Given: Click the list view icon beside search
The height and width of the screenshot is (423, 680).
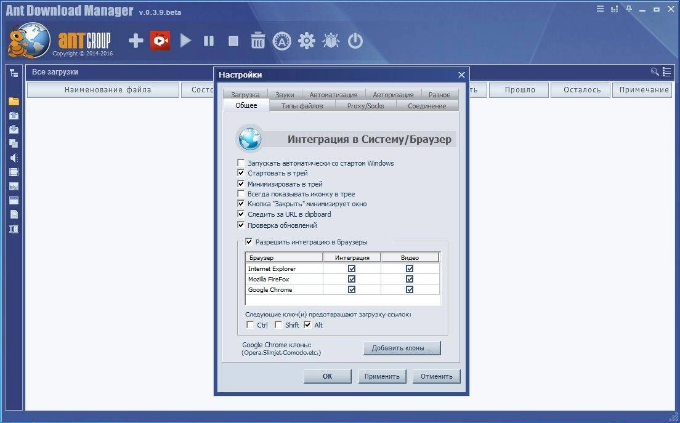Looking at the screenshot, I should tap(667, 72).
